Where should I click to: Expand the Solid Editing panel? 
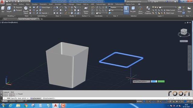pyautogui.click(x=42, y=16)
